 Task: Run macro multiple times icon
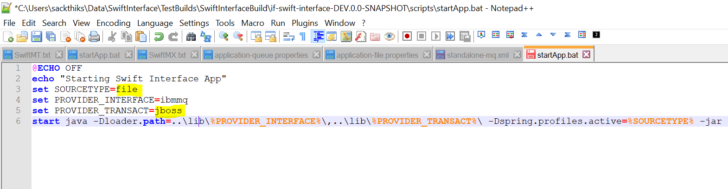(x=450, y=37)
